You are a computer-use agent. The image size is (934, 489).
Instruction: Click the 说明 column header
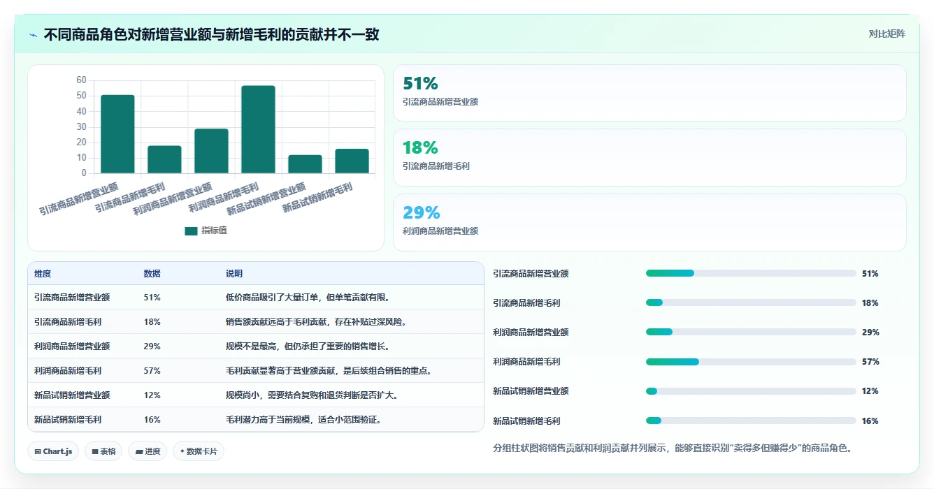coord(234,274)
